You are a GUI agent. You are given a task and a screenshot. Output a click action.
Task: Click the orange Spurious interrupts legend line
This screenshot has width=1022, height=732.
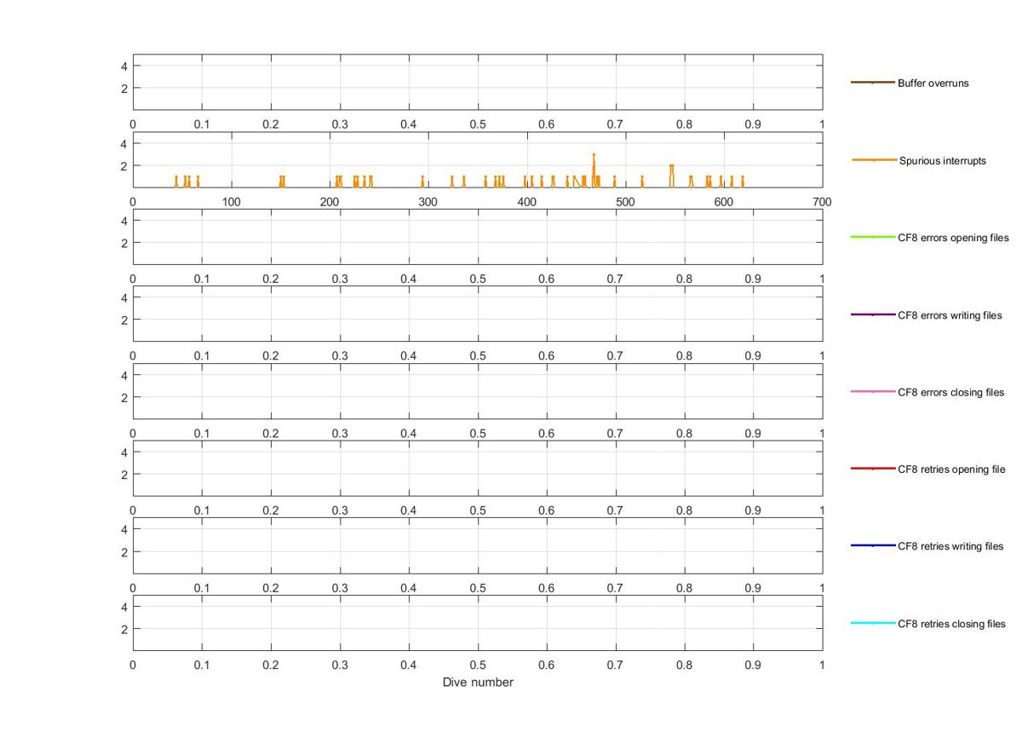point(874,160)
